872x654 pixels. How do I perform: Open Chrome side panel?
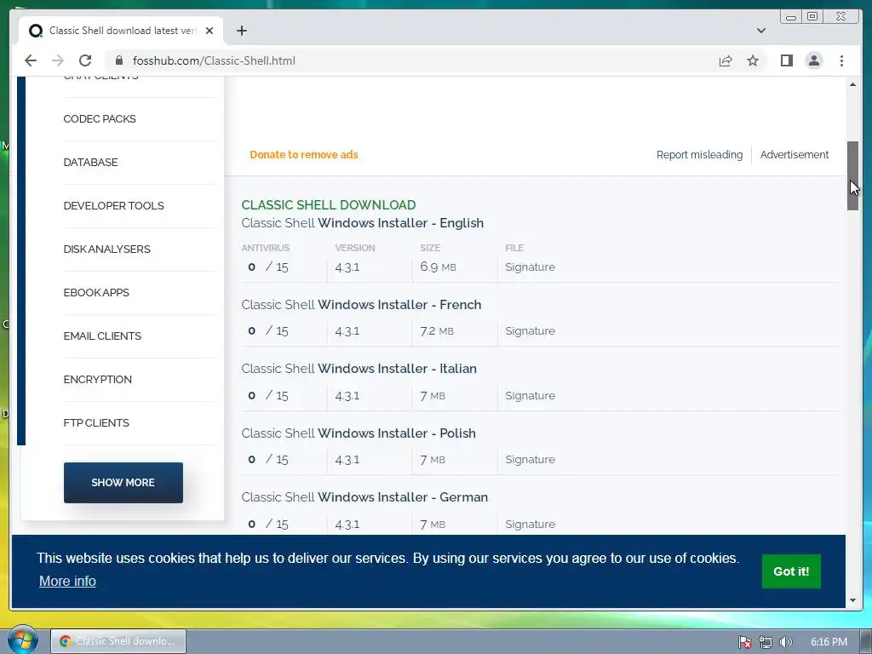(786, 60)
